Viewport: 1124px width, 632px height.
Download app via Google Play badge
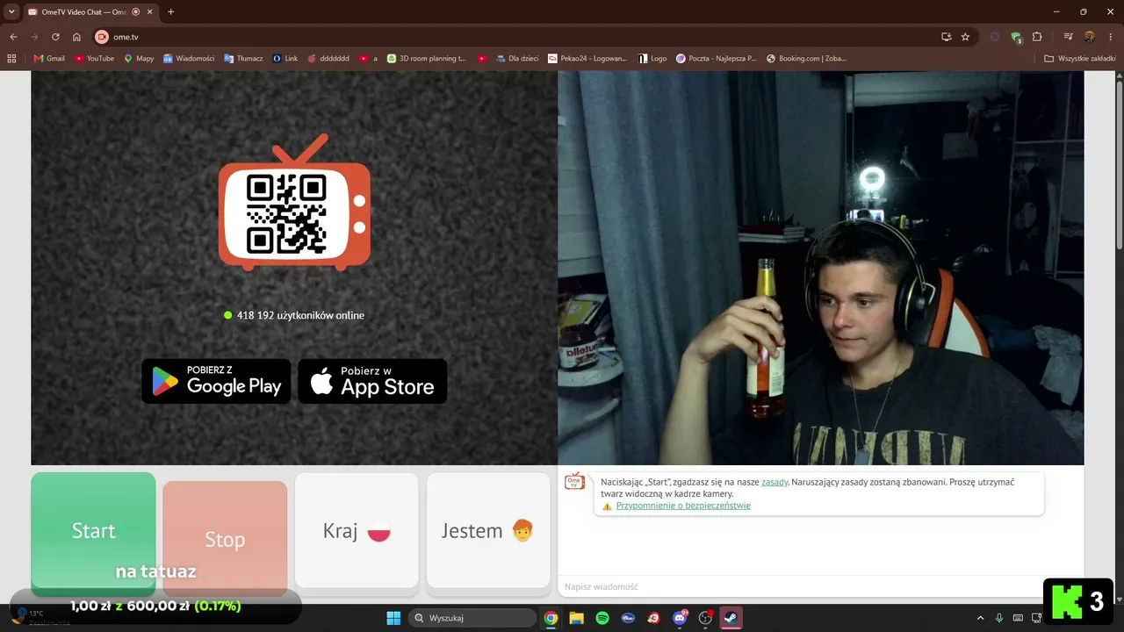216,381
